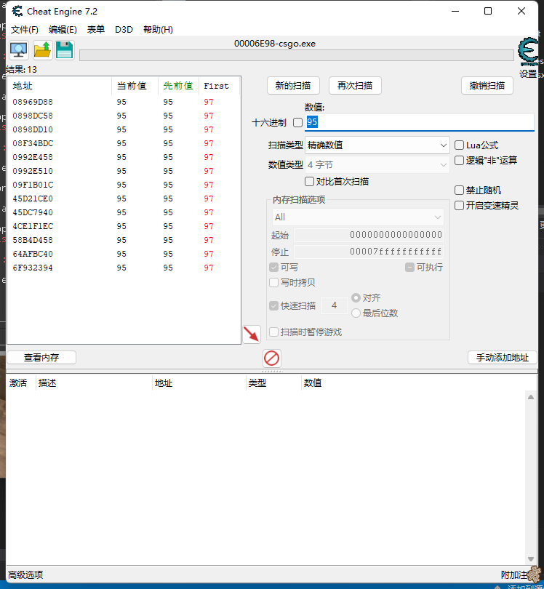Image resolution: width=544 pixels, height=589 pixels.
Task: Select result address 08969D88
Action: tap(33, 102)
